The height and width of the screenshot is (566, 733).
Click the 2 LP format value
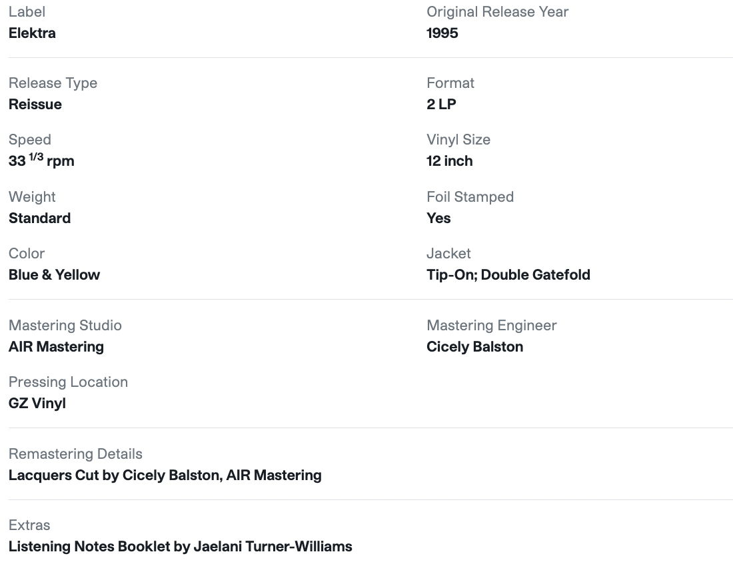pos(441,104)
